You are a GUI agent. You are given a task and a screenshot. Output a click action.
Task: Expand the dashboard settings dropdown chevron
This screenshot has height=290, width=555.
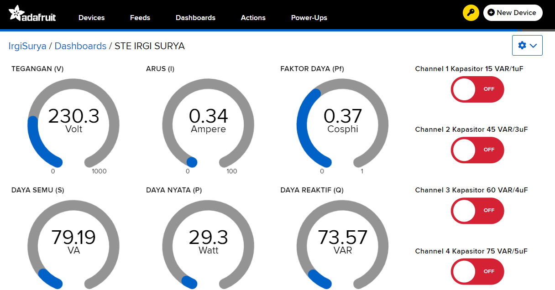(x=533, y=45)
